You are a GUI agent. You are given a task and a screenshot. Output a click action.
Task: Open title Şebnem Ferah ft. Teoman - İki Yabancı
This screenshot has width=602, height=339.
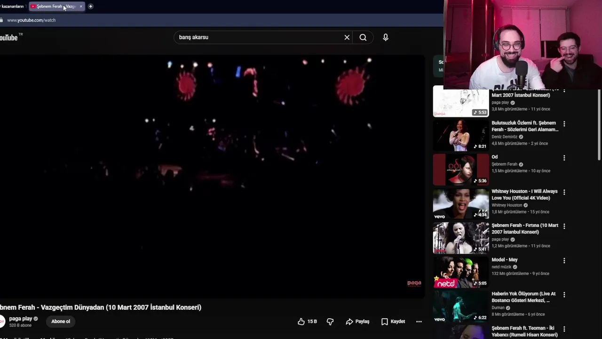tap(524, 331)
